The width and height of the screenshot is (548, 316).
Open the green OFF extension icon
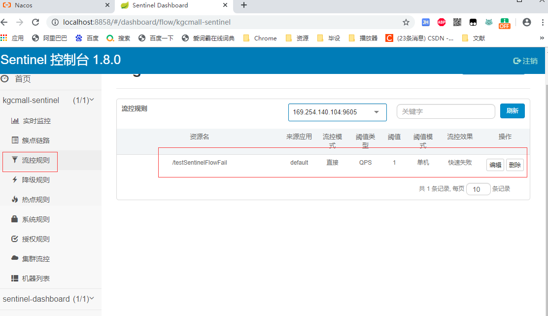coord(504,24)
